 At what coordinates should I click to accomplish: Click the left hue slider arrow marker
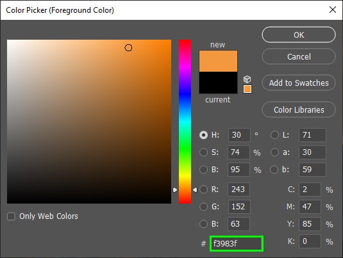click(175, 190)
